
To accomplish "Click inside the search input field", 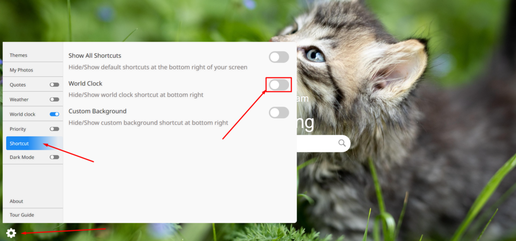I will click(x=316, y=143).
